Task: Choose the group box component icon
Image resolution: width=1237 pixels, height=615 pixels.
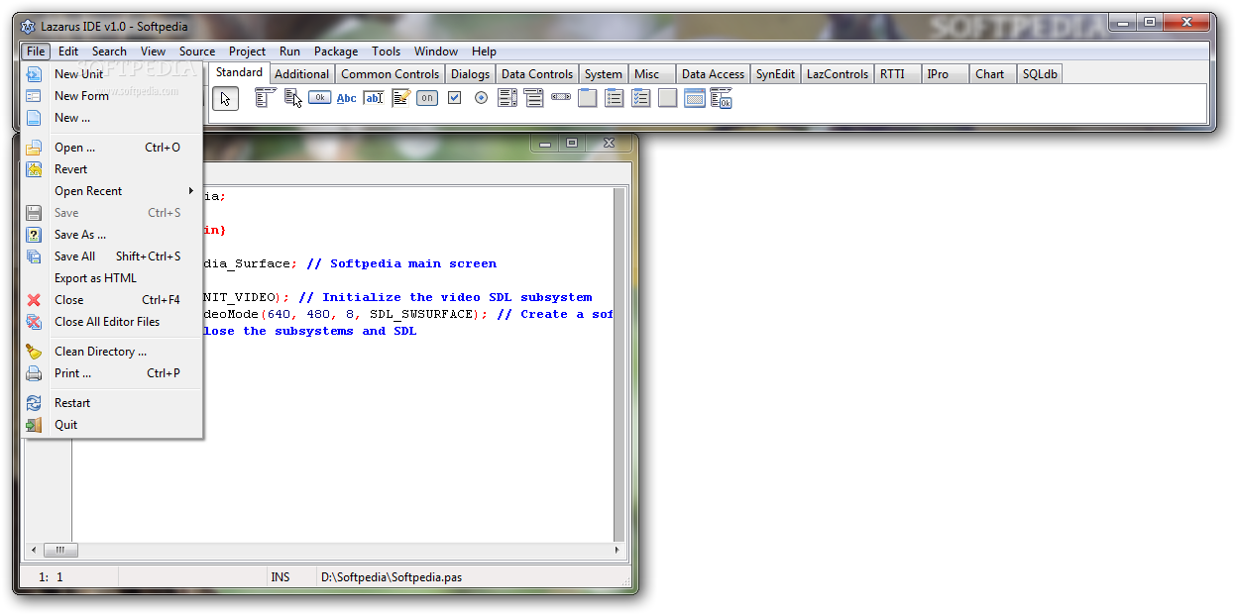Action: [x=588, y=98]
